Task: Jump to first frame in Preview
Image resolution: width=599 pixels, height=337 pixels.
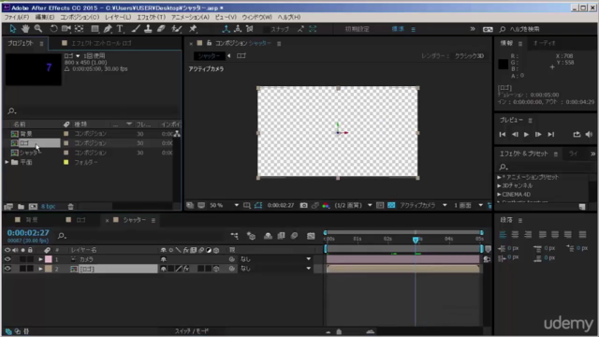Action: tap(503, 135)
